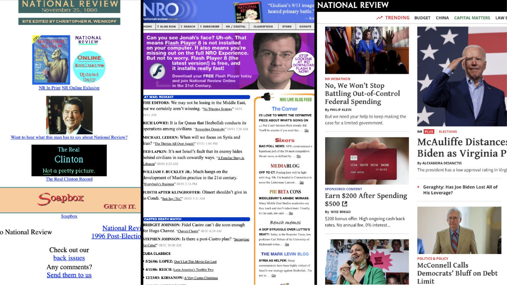507x285 pixels.
Task: Click the Online Exclusive circle badge
Action: [89, 66]
